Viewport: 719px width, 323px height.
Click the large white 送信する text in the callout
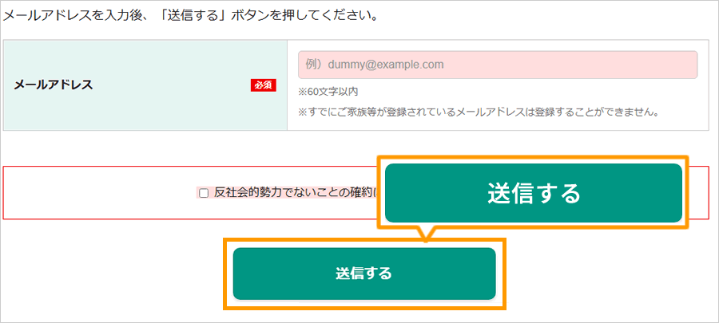(x=534, y=194)
